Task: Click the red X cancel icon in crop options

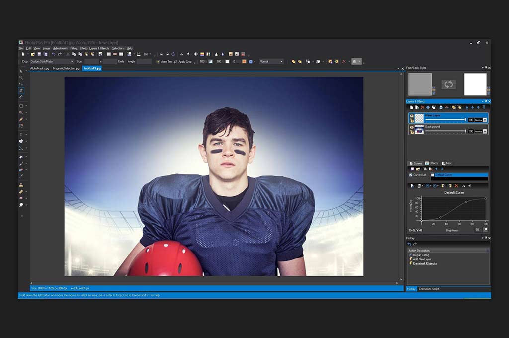Action: point(344,61)
